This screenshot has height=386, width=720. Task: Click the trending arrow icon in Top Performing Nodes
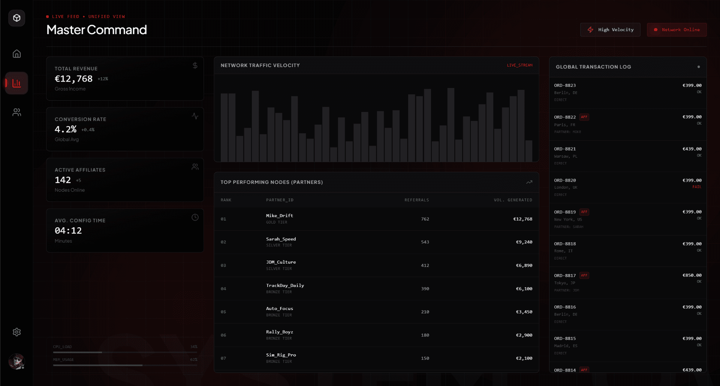coord(529,182)
